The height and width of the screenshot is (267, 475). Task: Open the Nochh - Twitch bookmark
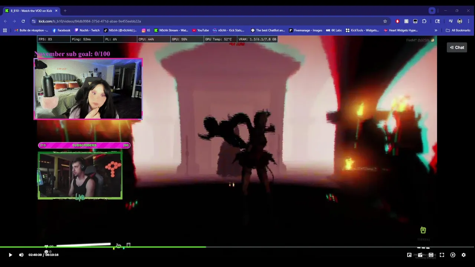click(x=87, y=30)
